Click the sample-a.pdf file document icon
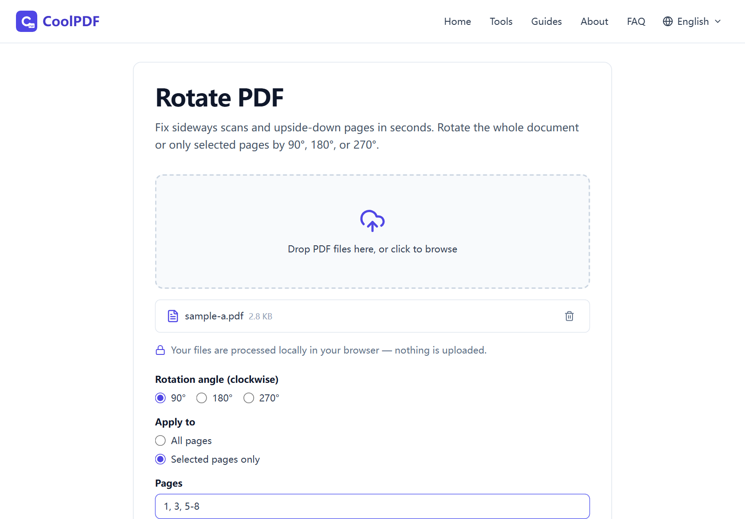Image resolution: width=745 pixels, height=519 pixels. point(173,316)
